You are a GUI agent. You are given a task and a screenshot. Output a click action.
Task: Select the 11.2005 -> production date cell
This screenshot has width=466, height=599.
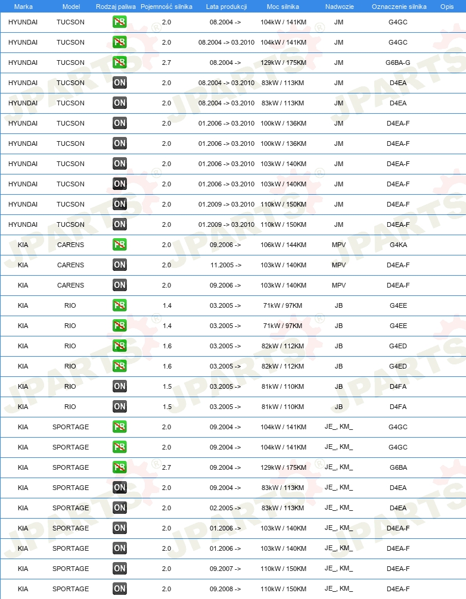point(225,265)
